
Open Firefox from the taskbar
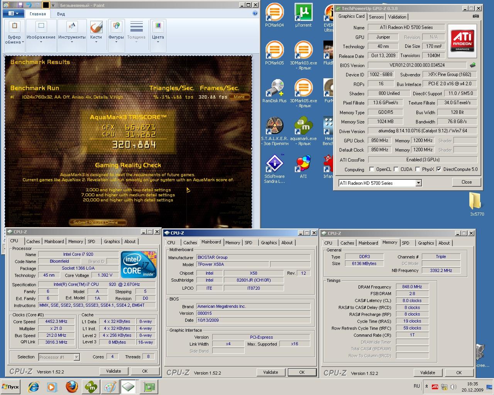71,387
